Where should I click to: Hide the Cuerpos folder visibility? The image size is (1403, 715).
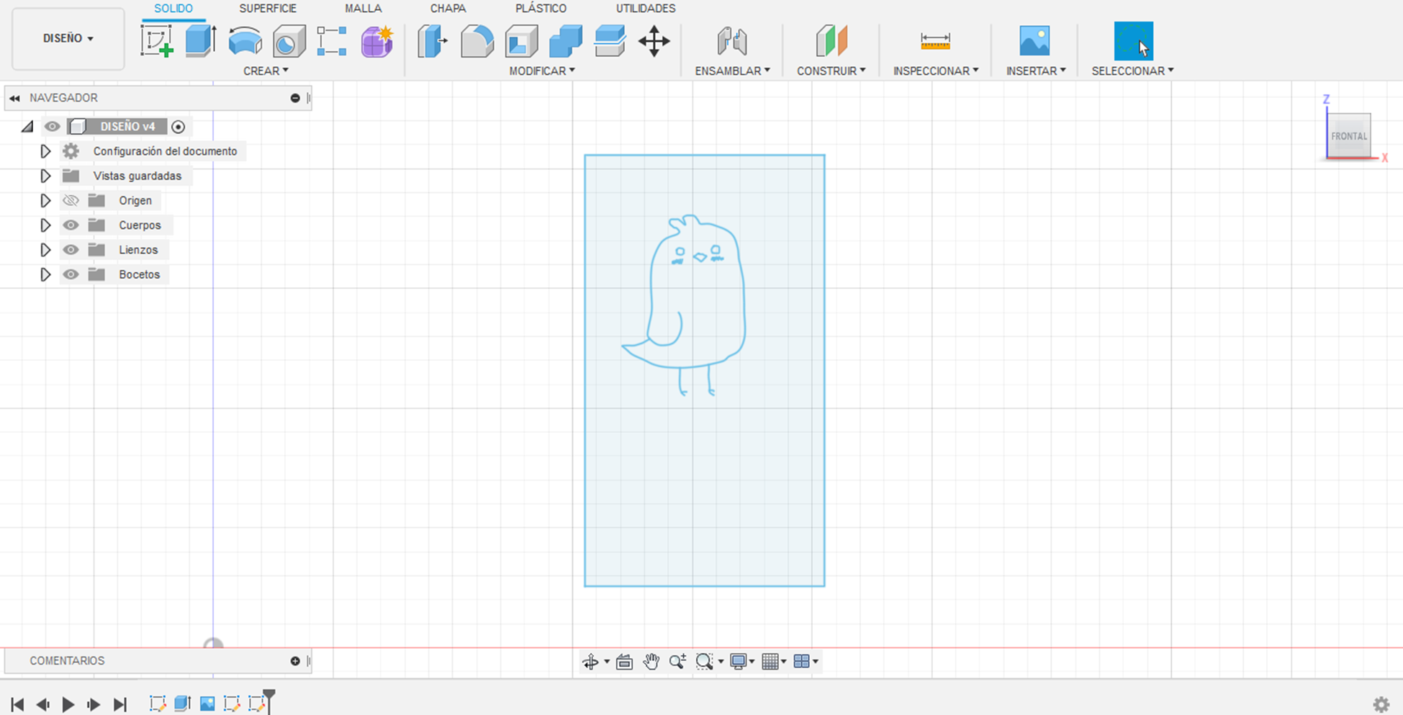[71, 225]
